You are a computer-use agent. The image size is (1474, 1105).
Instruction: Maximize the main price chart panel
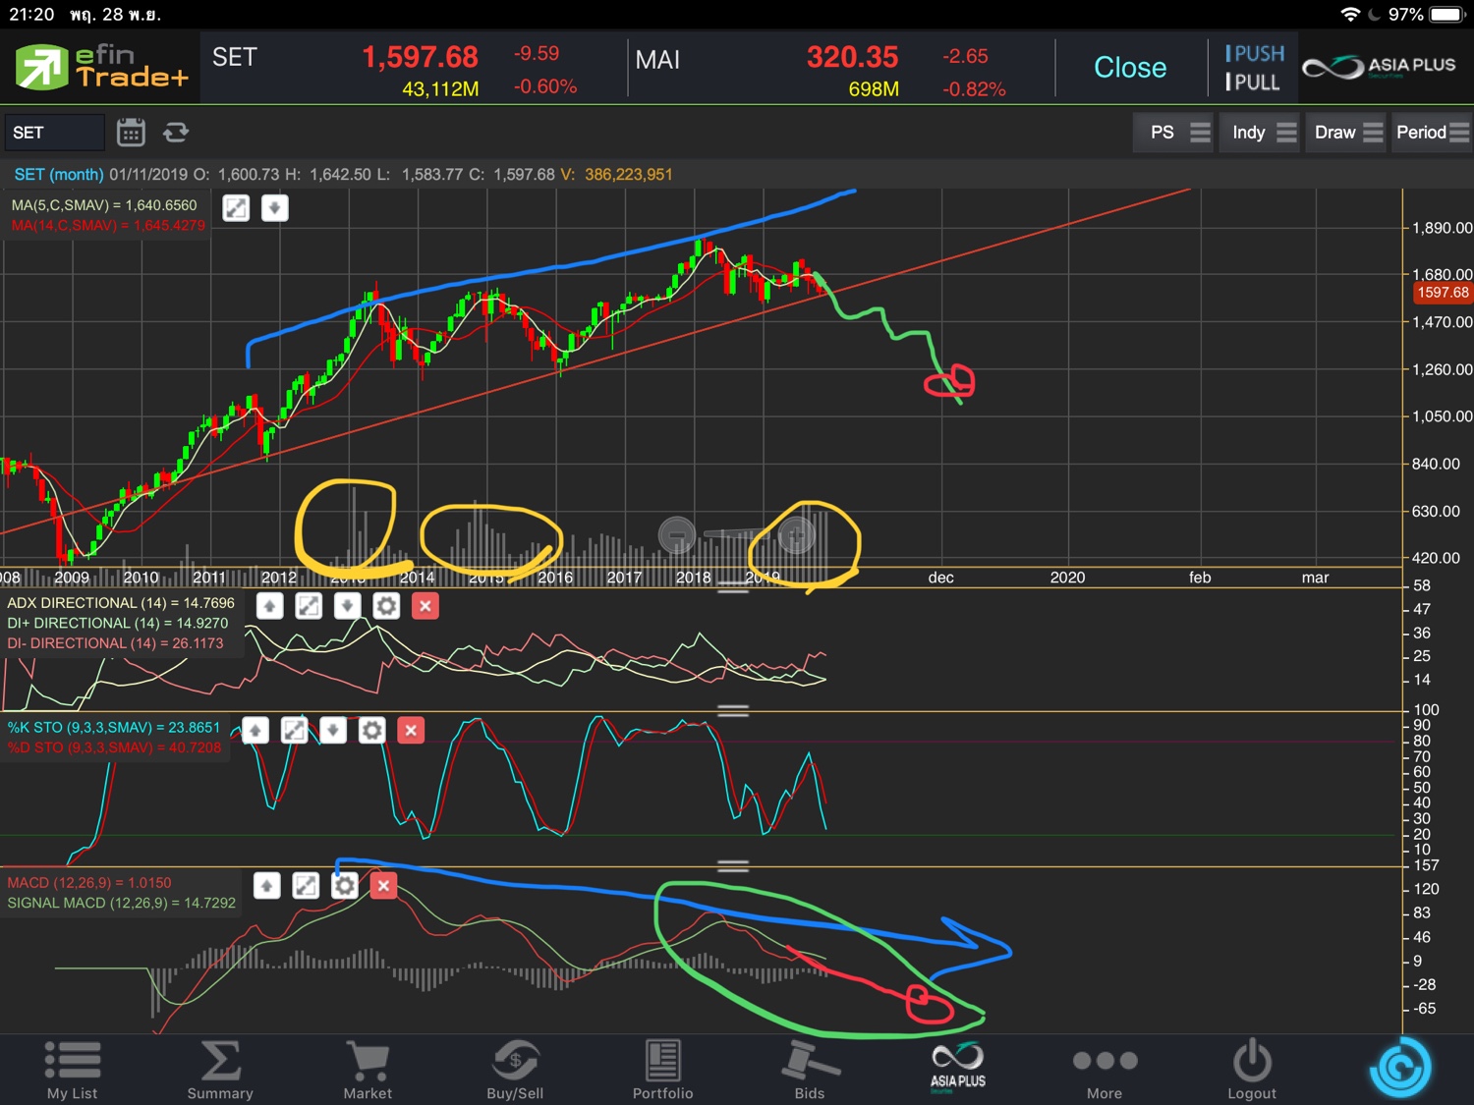[x=236, y=208]
